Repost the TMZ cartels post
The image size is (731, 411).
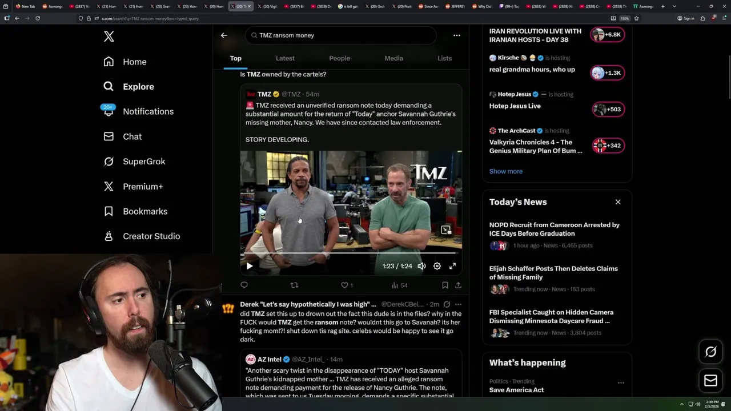click(294, 285)
